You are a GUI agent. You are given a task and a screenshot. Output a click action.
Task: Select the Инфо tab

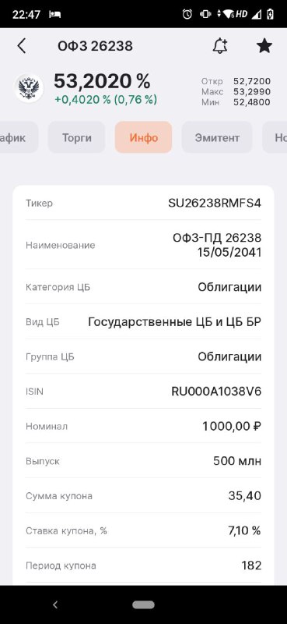click(x=144, y=138)
